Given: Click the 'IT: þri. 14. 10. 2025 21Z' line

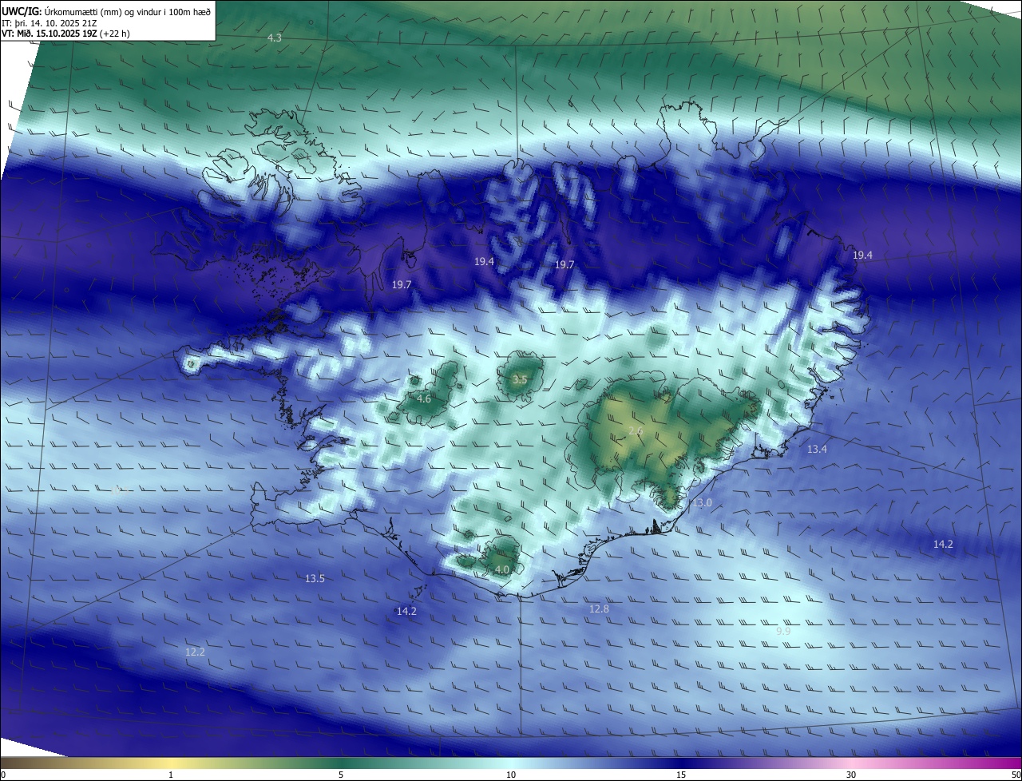Looking at the screenshot, I should (51, 23).
